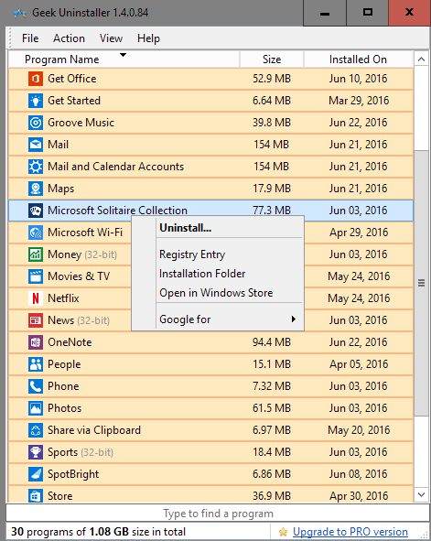The height and width of the screenshot is (541, 431).
Task: Select the Maps app icon
Action: click(36, 189)
